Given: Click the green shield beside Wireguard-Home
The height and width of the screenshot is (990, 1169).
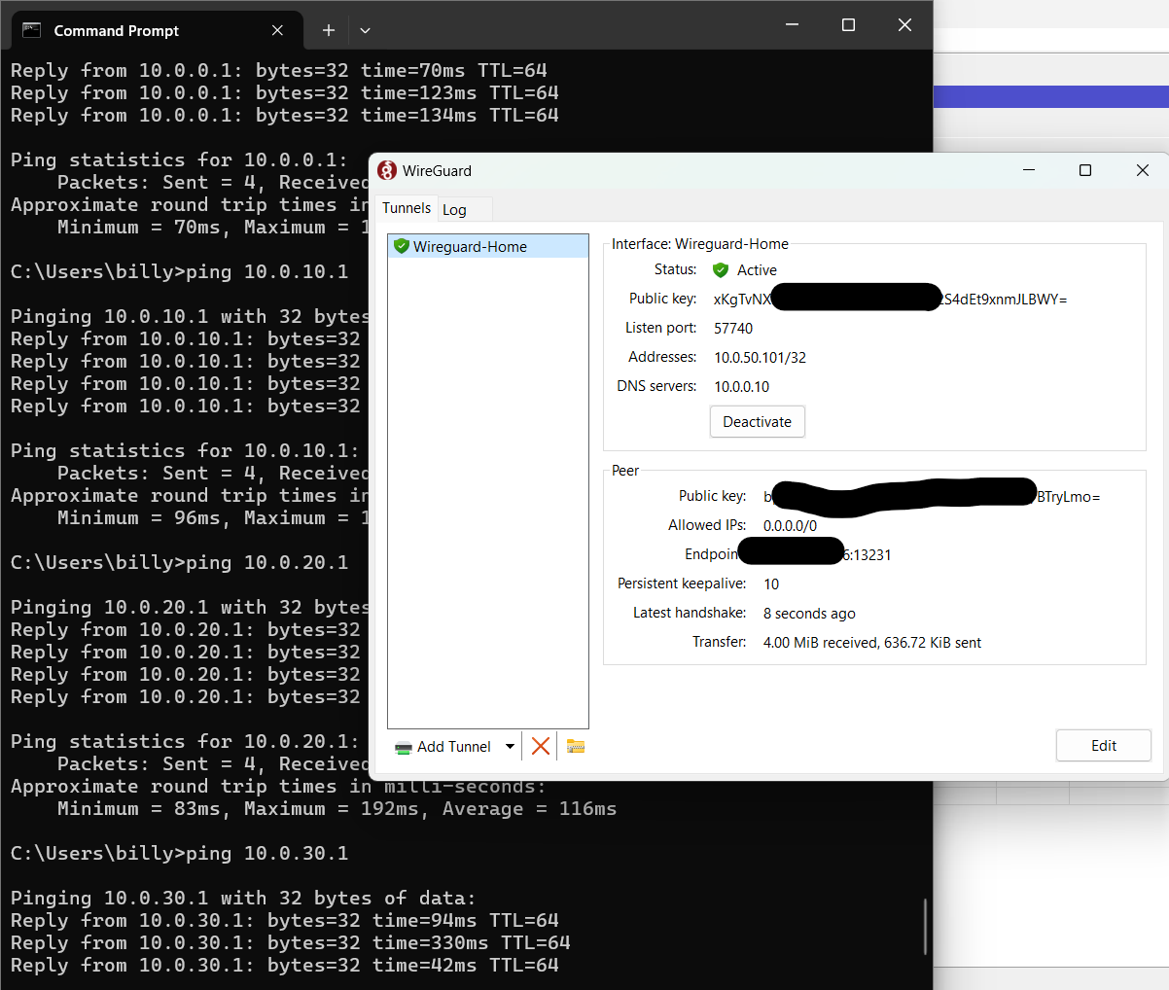Looking at the screenshot, I should pos(402,246).
